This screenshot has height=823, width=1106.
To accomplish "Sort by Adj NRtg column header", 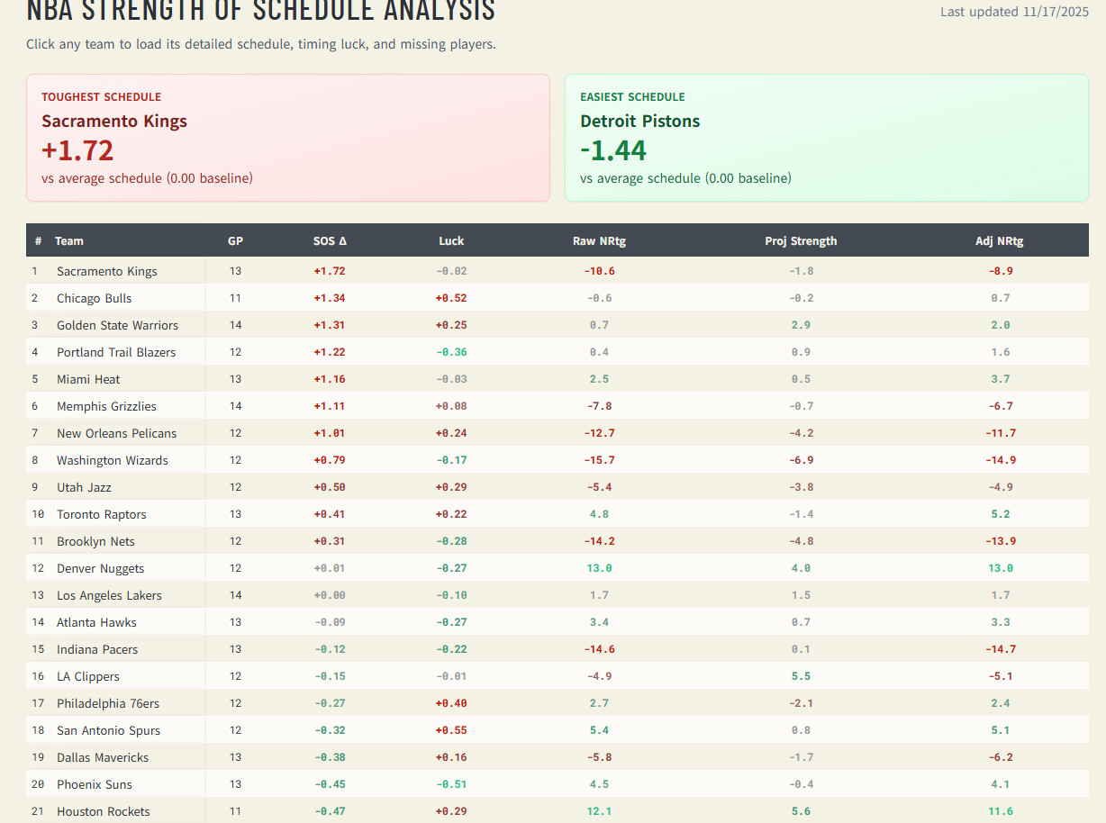I will point(999,240).
